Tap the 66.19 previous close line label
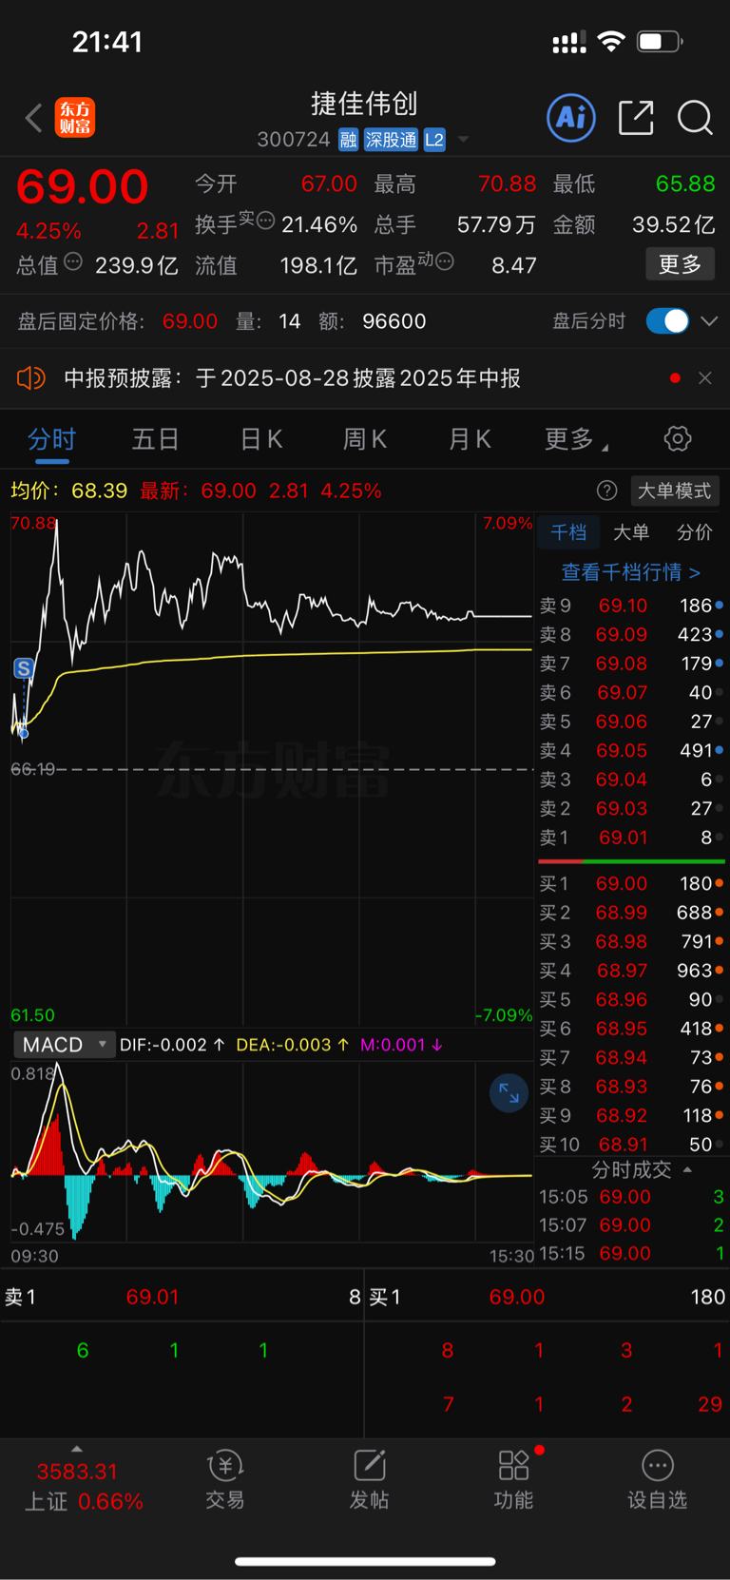Screen dimensions: 730x1580 (33, 769)
